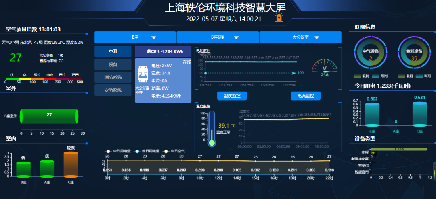Click the 电压: 235V reading
This screenshot has height=199, width=436.
[x=162, y=66]
